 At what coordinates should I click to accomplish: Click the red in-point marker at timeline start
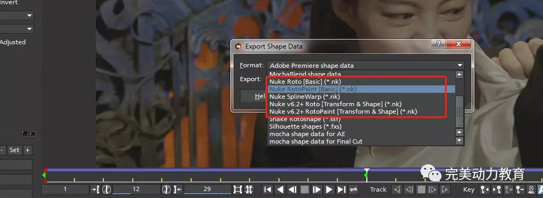coord(46,170)
